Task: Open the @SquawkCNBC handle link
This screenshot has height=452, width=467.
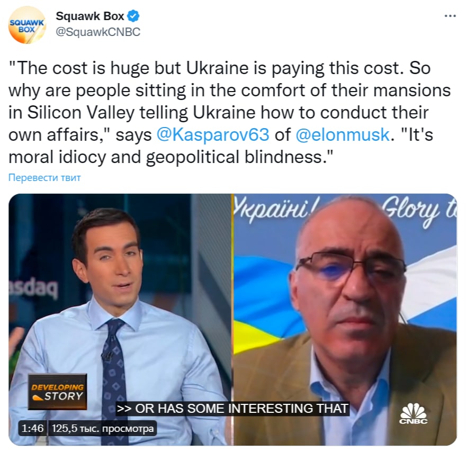Action: pyautogui.click(x=98, y=32)
